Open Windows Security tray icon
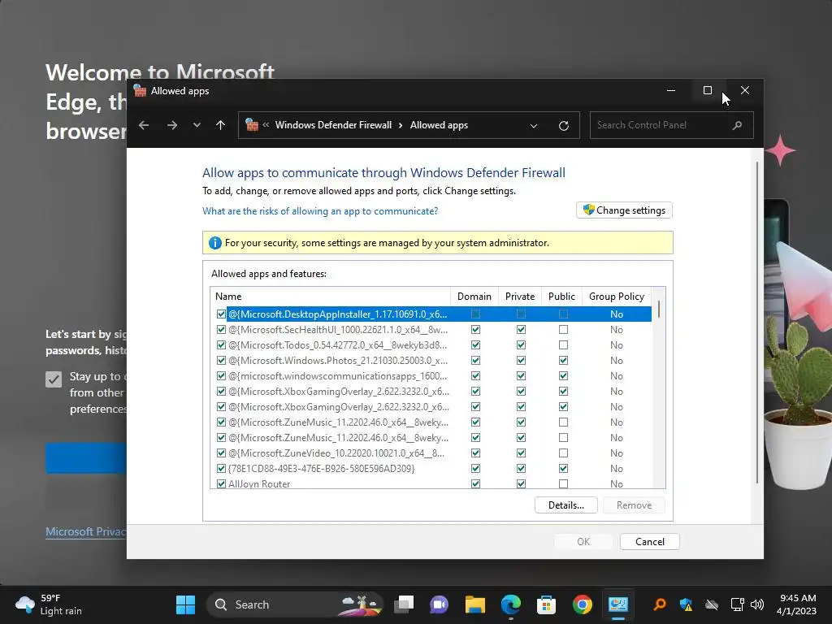The height and width of the screenshot is (624, 832). click(x=686, y=604)
